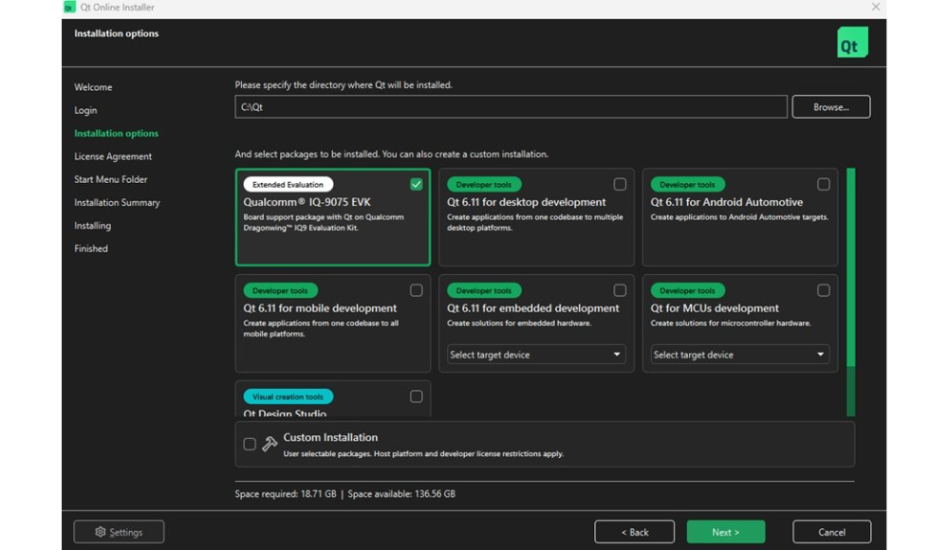Click Developer tools badge on Android Automotive card
The image size is (949, 550).
687,185
